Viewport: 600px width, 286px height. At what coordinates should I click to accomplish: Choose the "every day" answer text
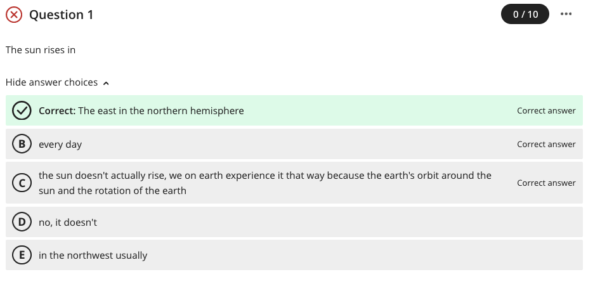pos(60,145)
